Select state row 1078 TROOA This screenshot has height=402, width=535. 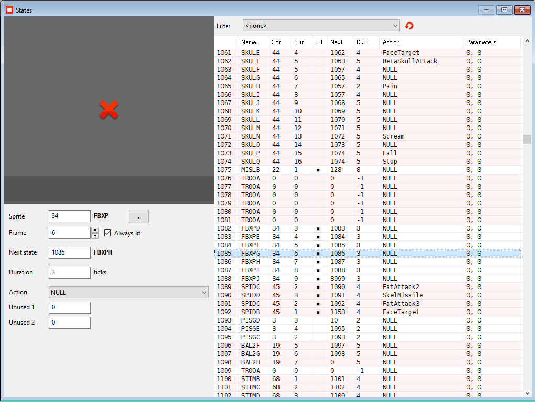pos(367,195)
